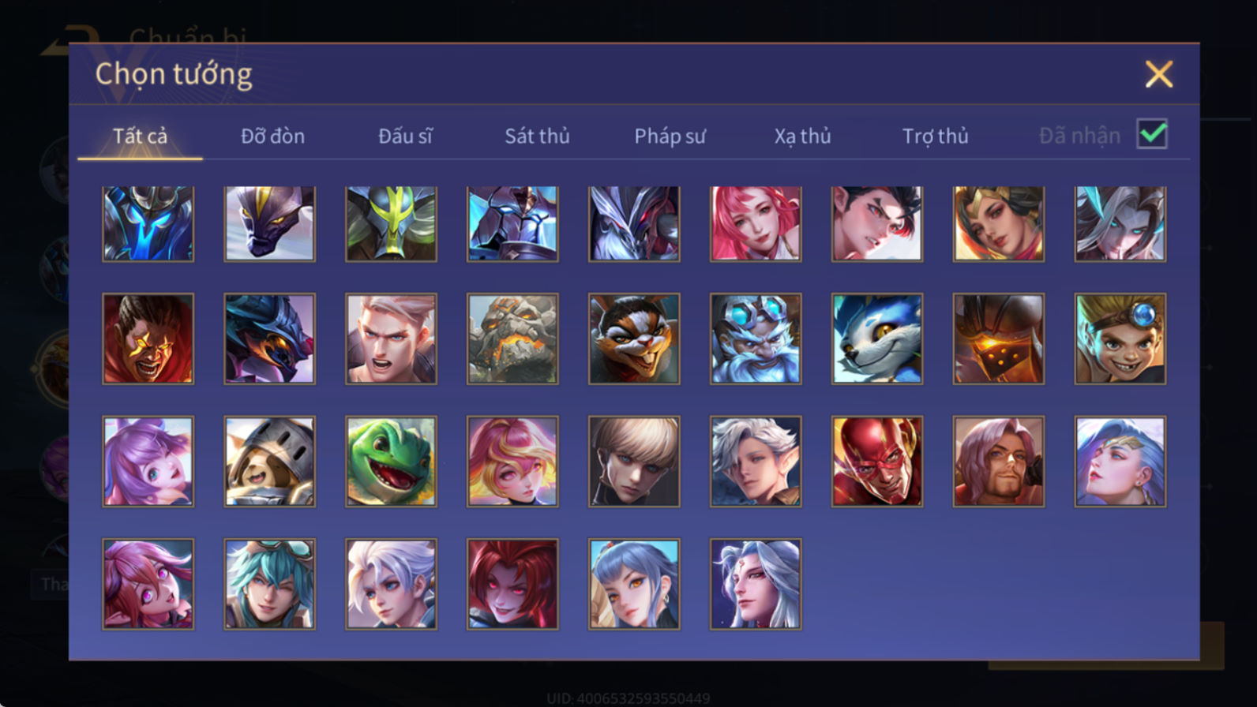The width and height of the screenshot is (1257, 707).
Task: Choose the red-haired demon hero portrait
Action: (x=512, y=584)
